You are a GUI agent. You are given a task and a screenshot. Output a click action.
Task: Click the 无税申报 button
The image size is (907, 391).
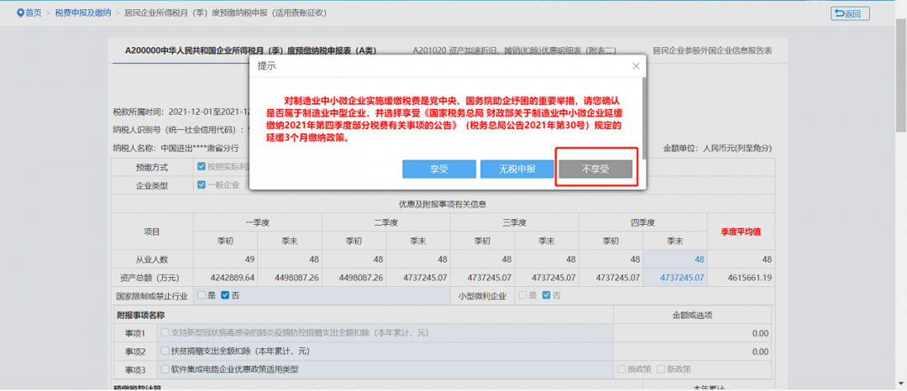(516, 169)
